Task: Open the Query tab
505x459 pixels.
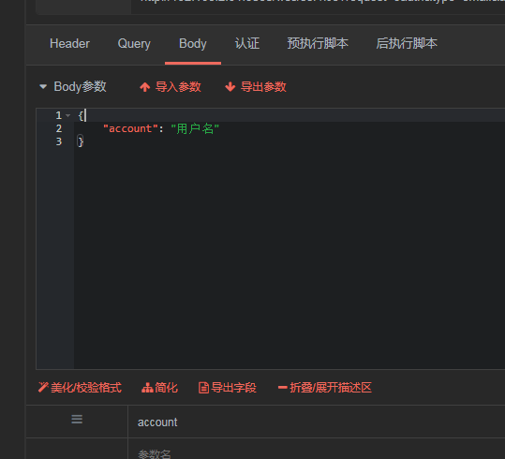Action: coord(134,43)
